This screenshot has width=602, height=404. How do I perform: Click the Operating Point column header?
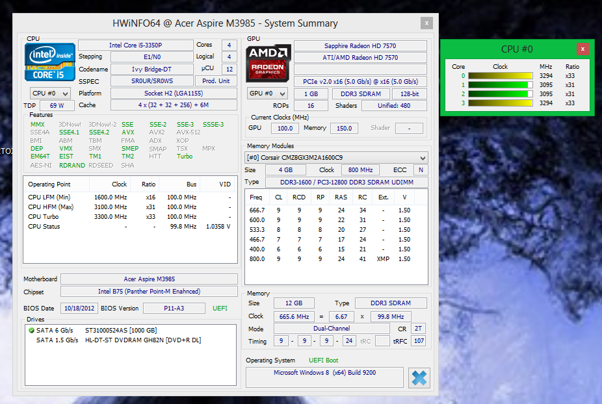(x=57, y=184)
